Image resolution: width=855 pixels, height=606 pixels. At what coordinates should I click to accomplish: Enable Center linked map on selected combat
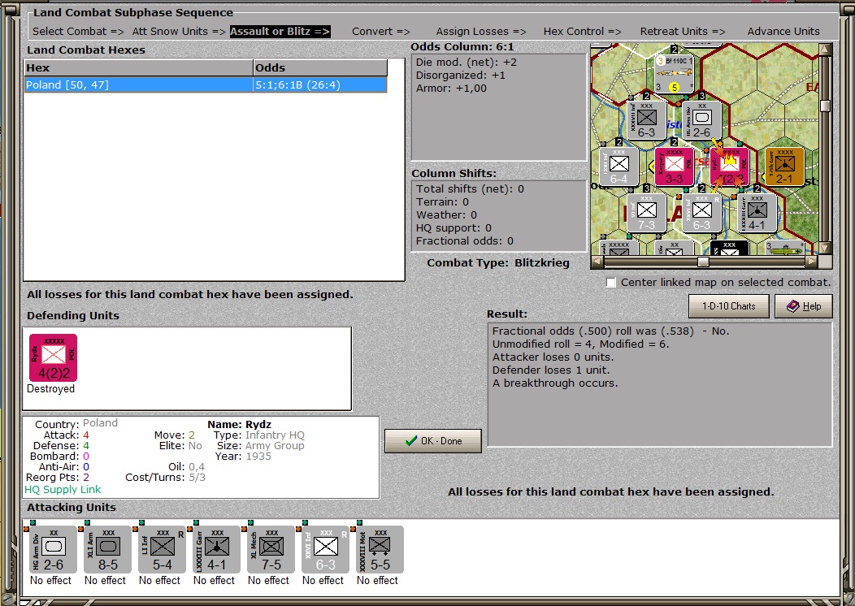(611, 283)
